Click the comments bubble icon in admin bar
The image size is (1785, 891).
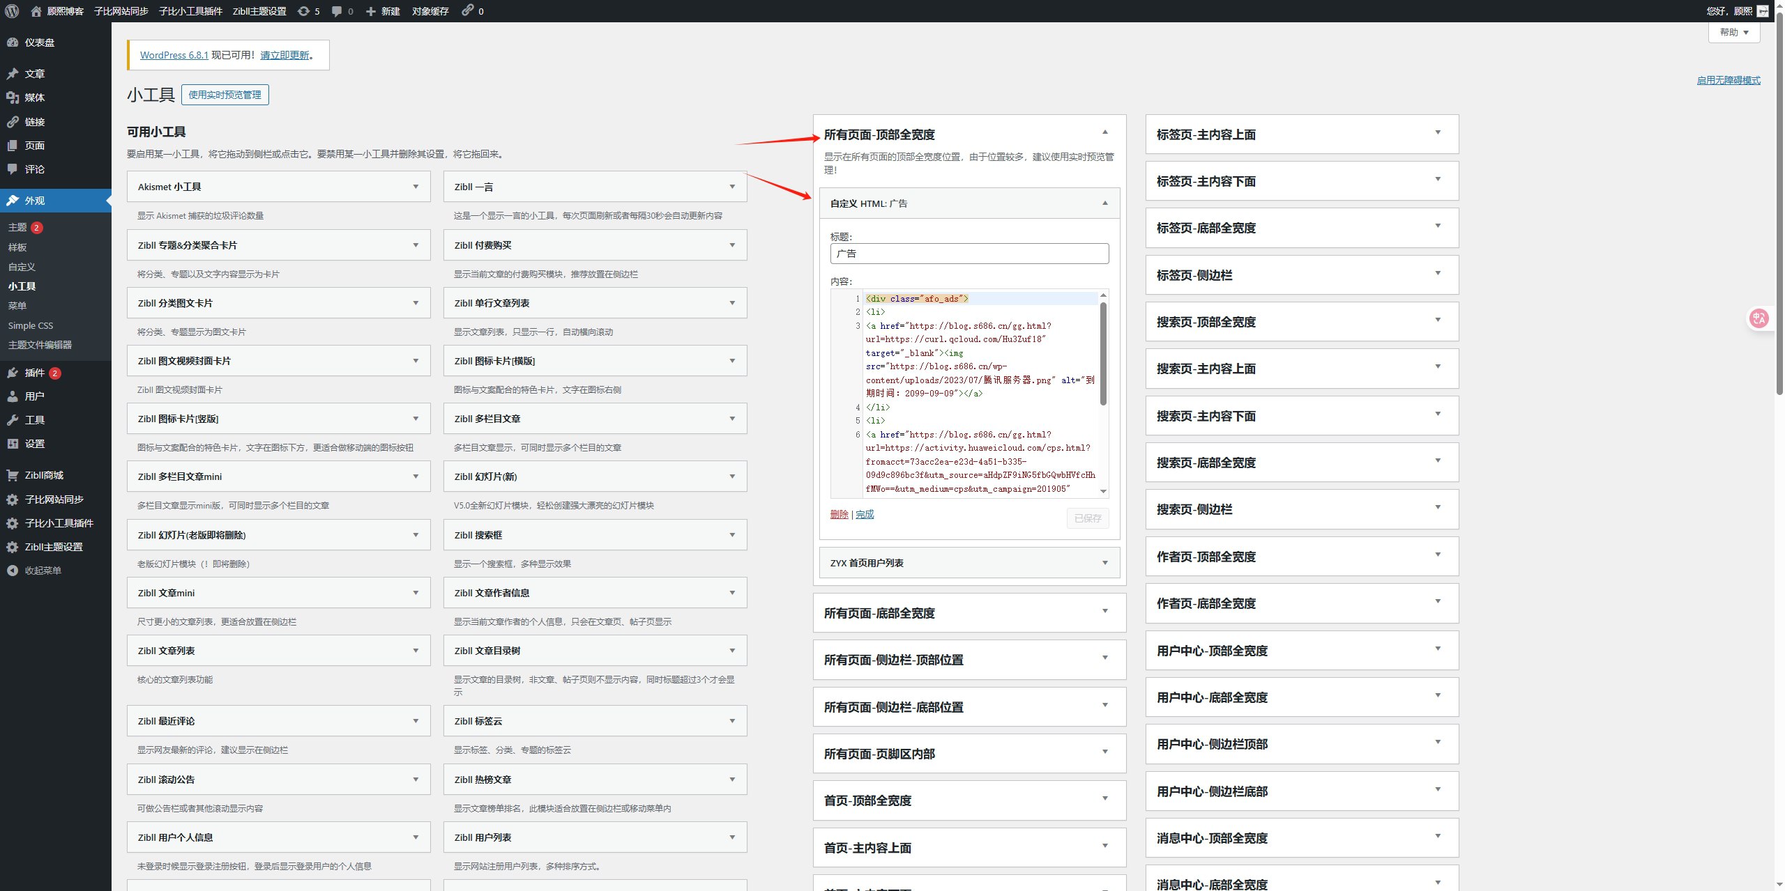pyautogui.click(x=337, y=11)
